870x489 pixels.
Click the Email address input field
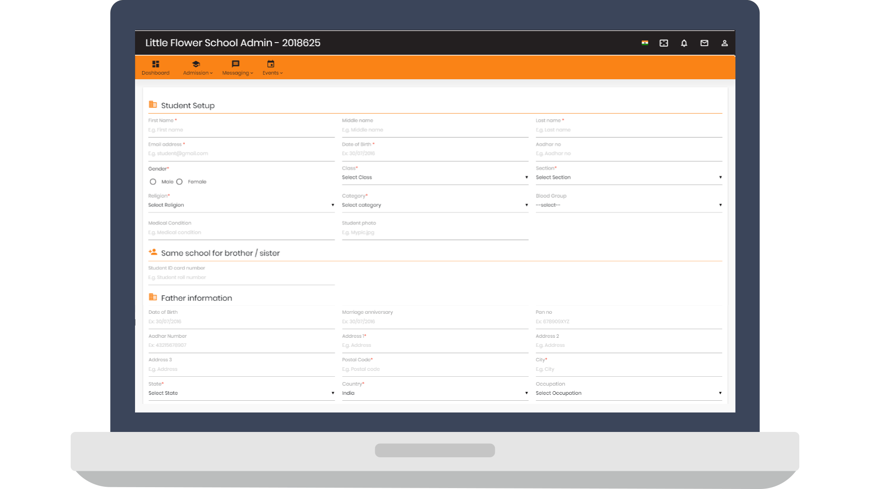tap(241, 153)
